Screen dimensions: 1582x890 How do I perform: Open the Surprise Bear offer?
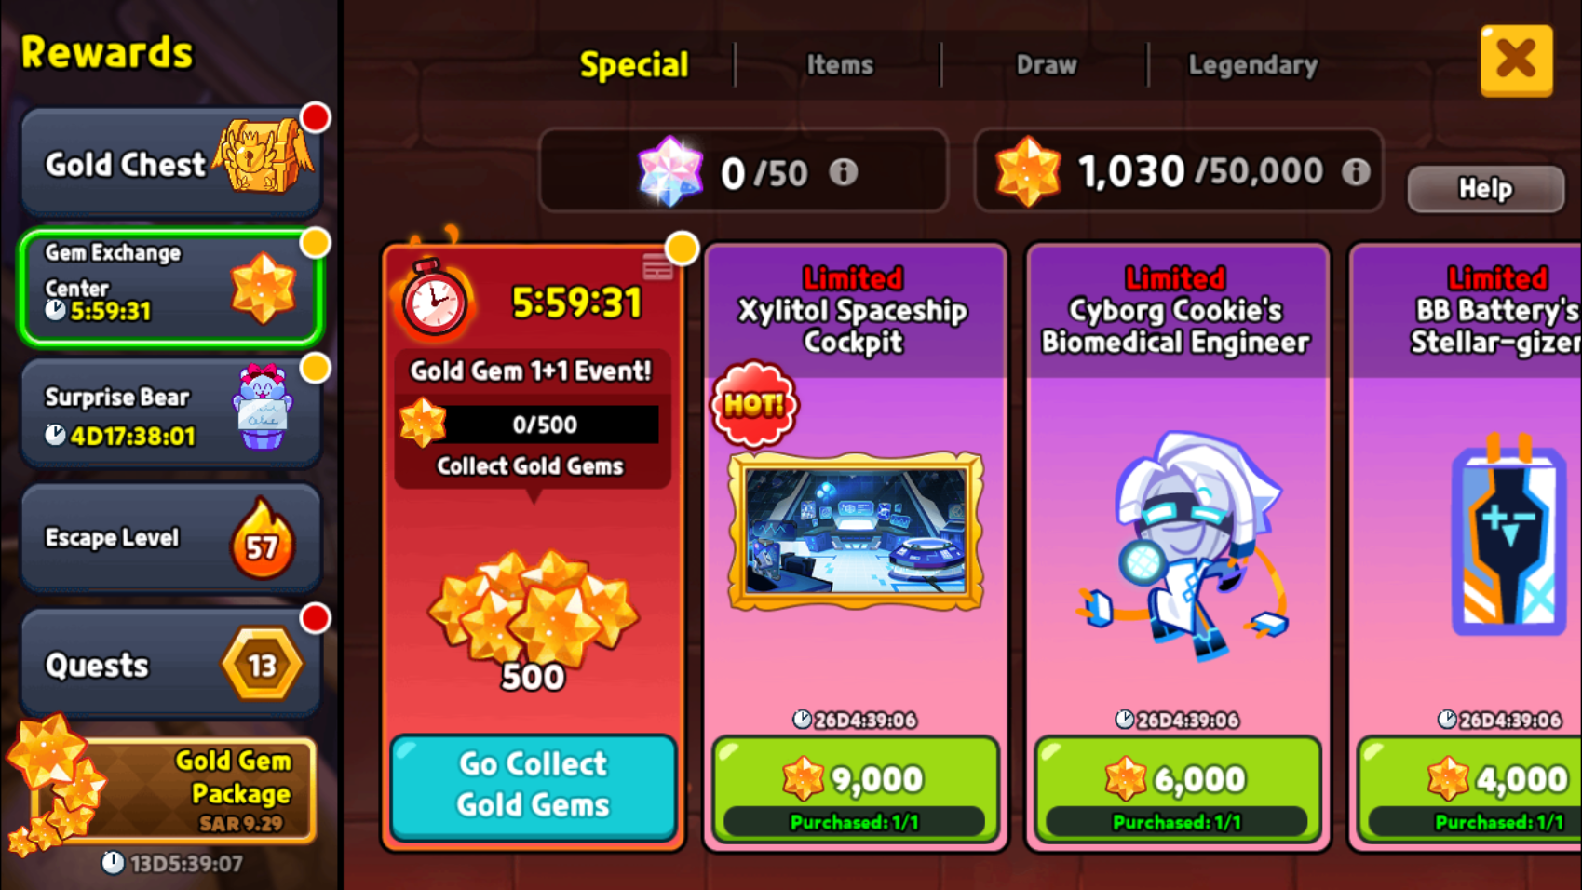tap(171, 413)
